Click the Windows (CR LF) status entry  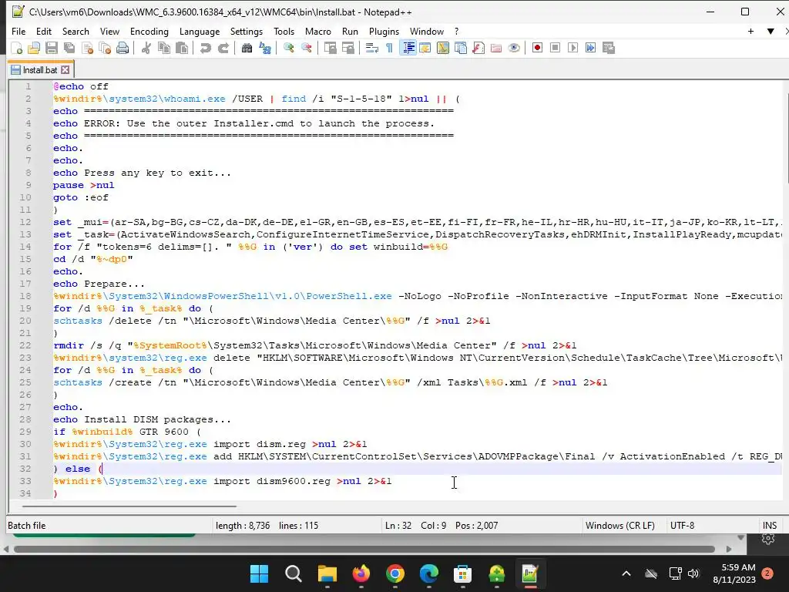(620, 526)
